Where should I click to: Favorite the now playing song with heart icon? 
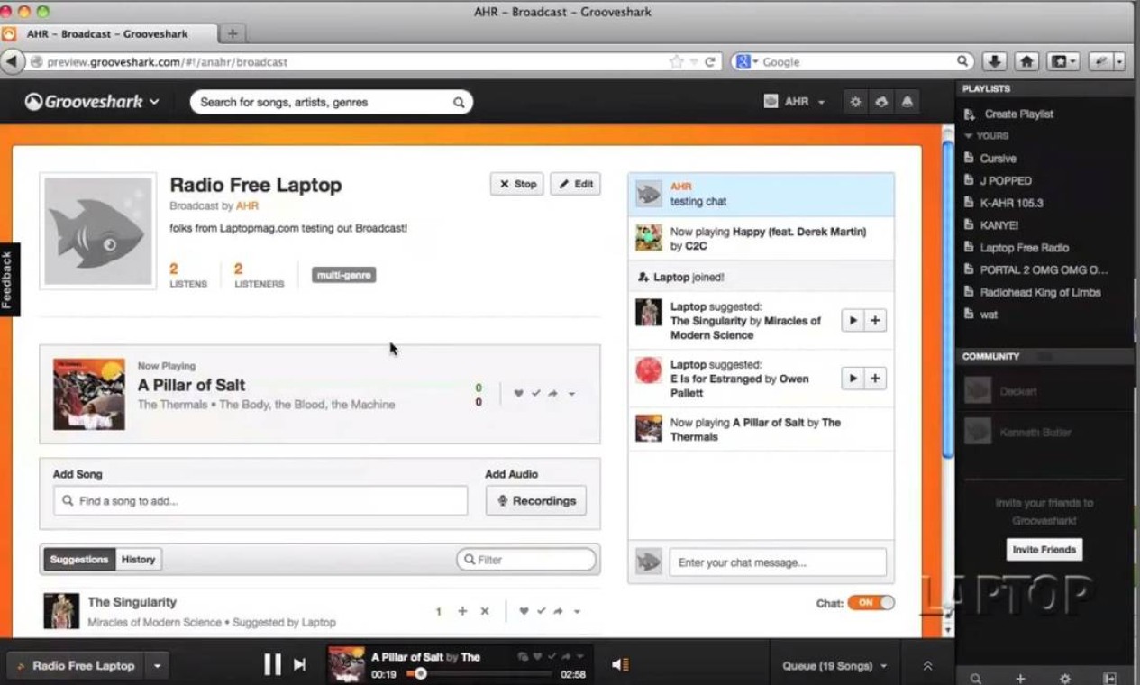[518, 394]
